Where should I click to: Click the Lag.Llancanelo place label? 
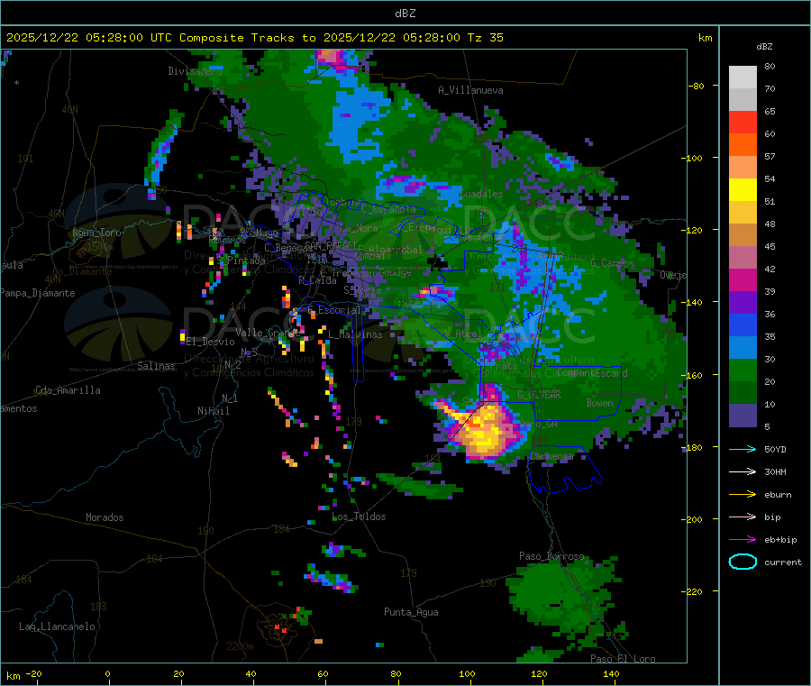click(57, 627)
